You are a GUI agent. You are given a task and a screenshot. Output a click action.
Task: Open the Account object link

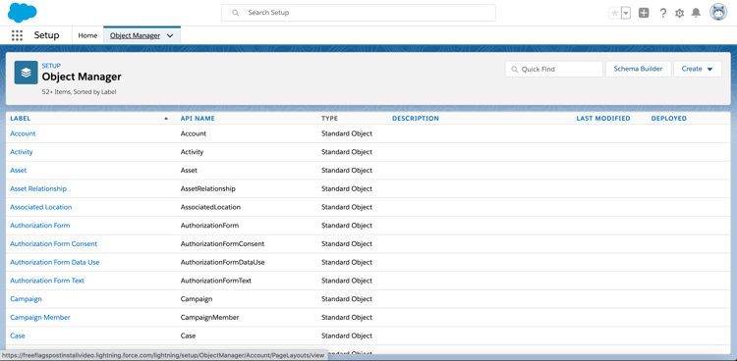click(23, 133)
